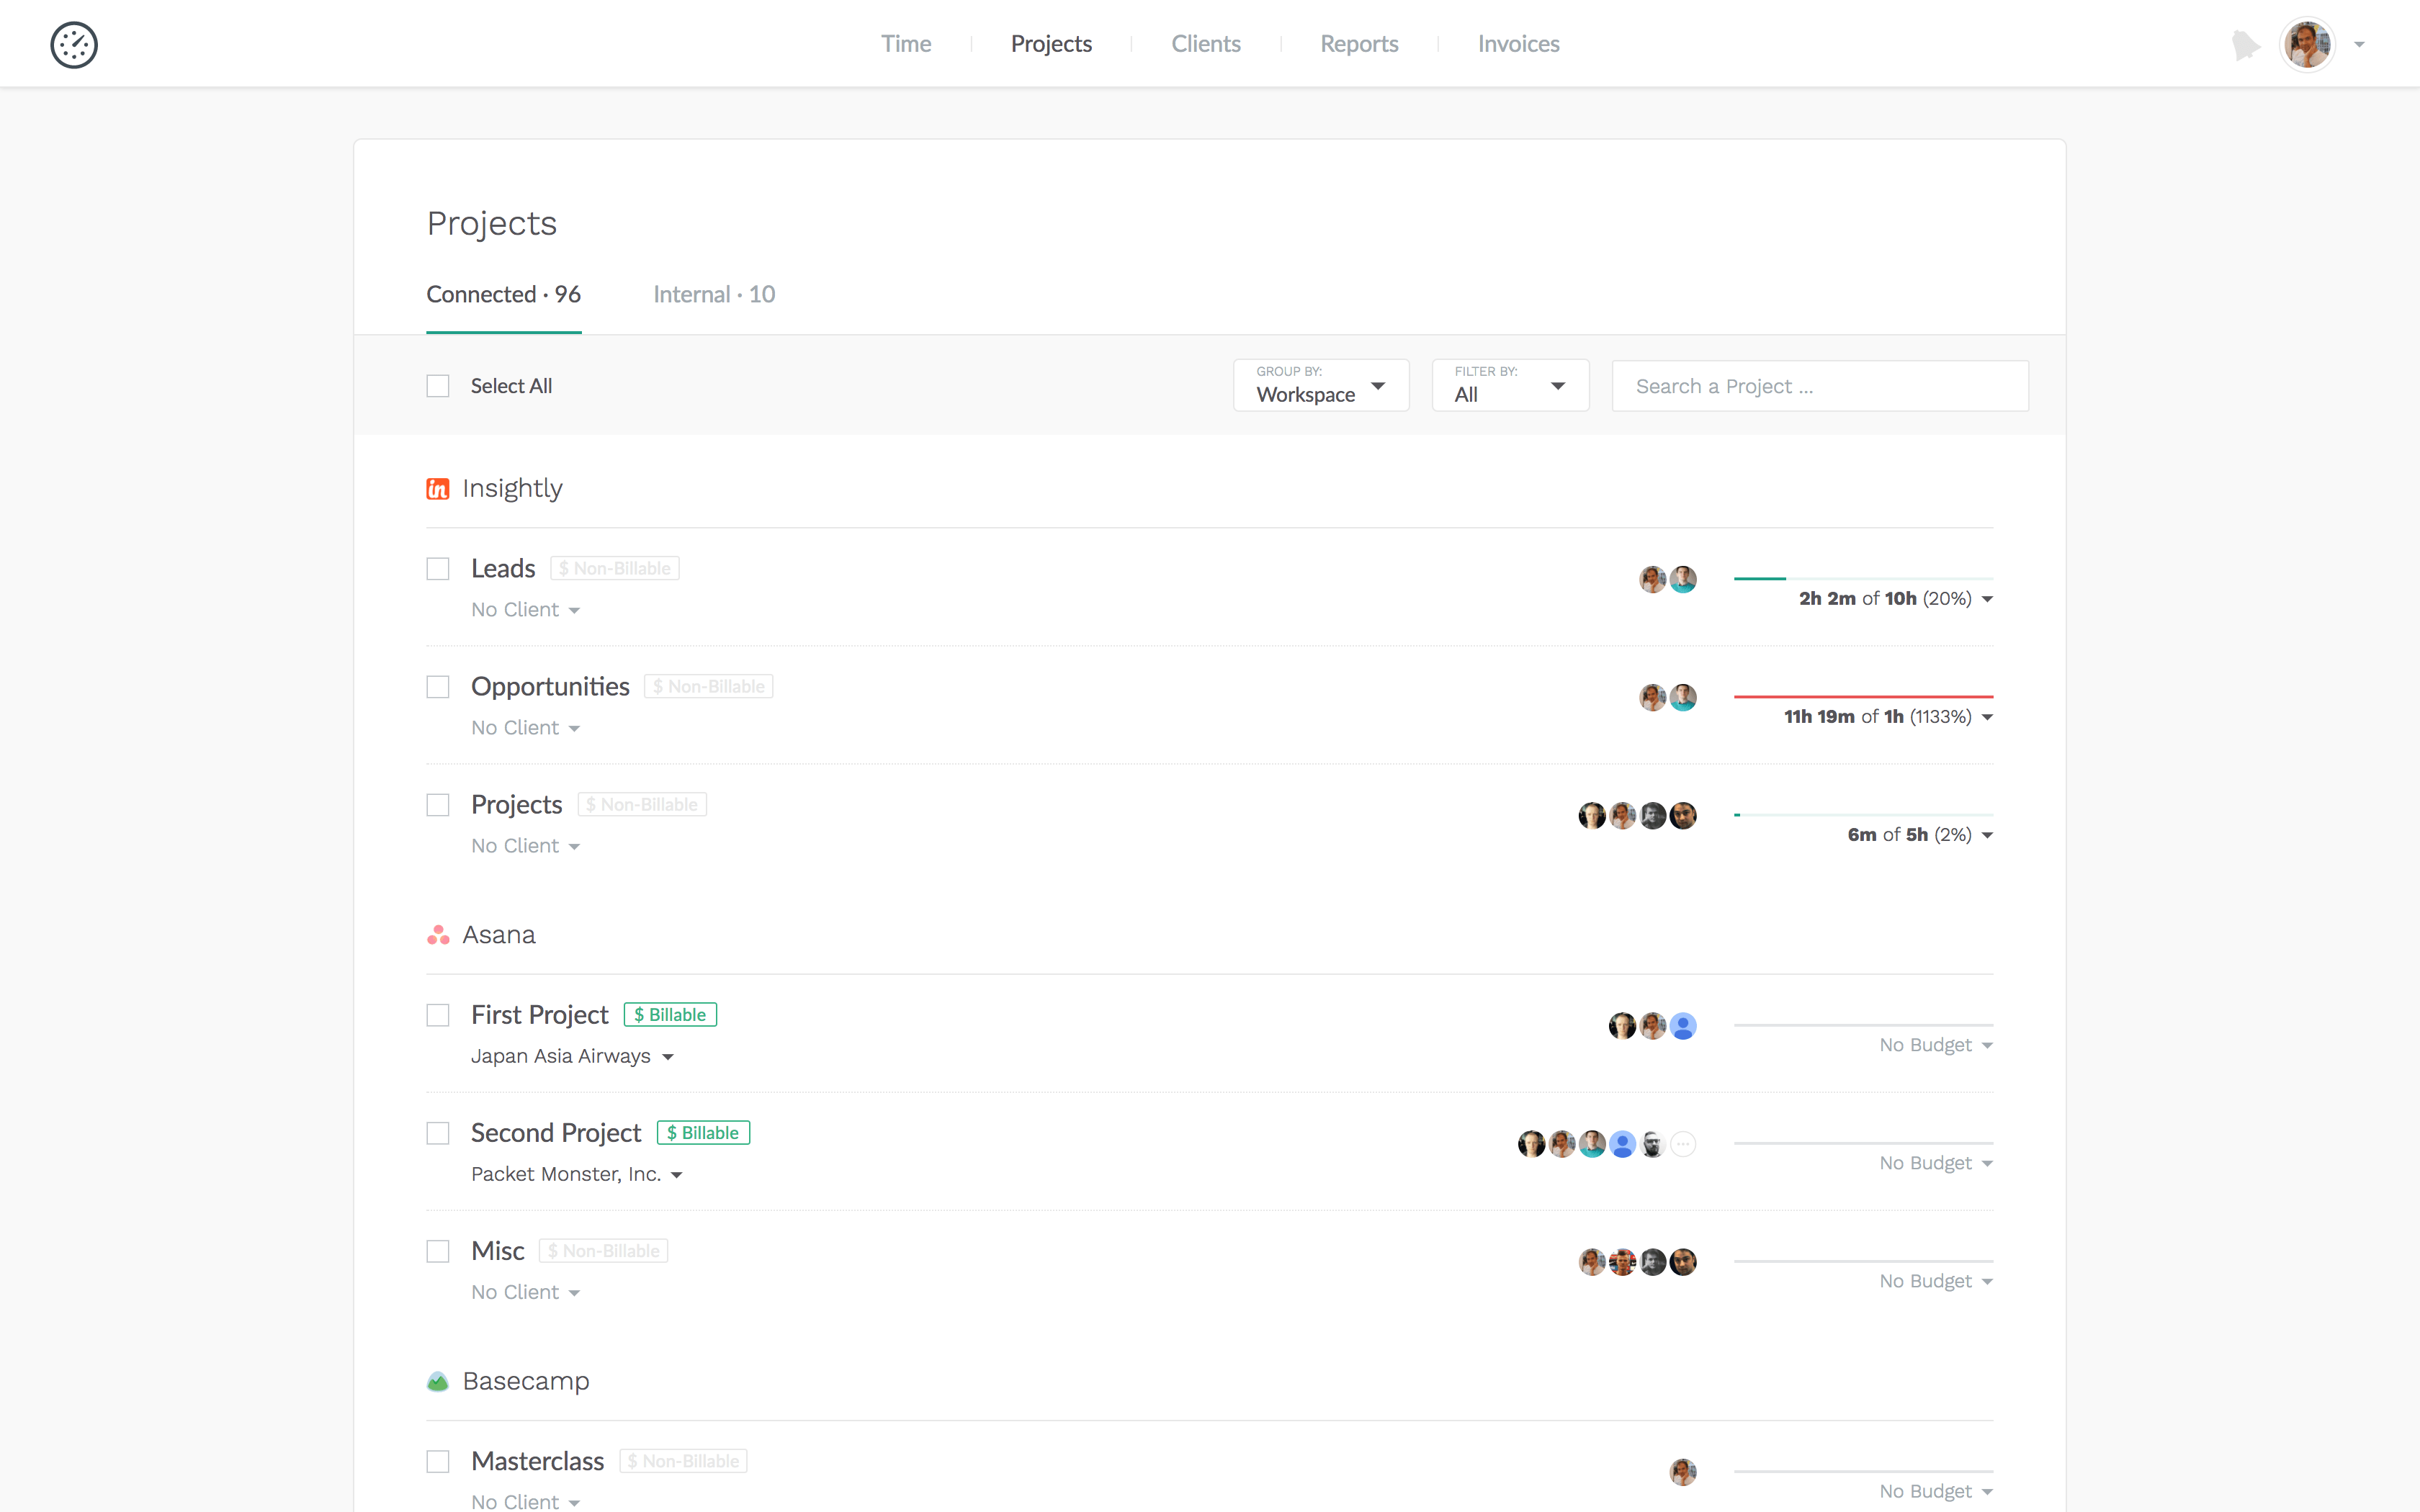The width and height of the screenshot is (2420, 1512).
Task: Check the Opportunities project checkbox
Action: (438, 687)
